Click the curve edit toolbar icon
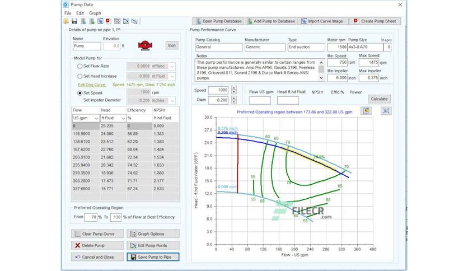Viewport: 468px width, 271px height. (126, 21)
